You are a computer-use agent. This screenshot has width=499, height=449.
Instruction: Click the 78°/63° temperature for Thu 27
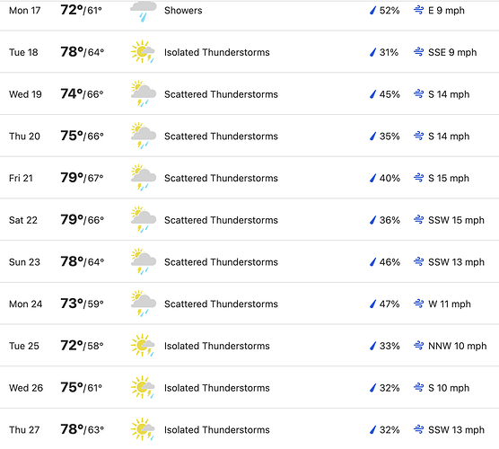pos(82,429)
